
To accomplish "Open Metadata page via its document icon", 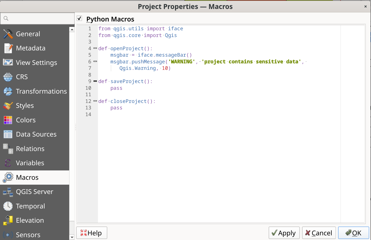I will 8,48.
